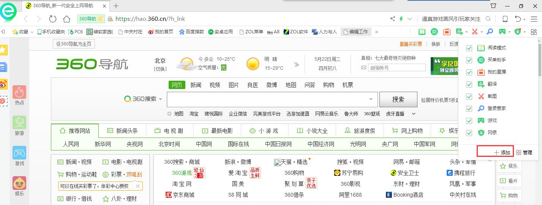Expand more hot links chevron after 虎牙直播
The width and height of the screenshot is (542, 205).
414,114
